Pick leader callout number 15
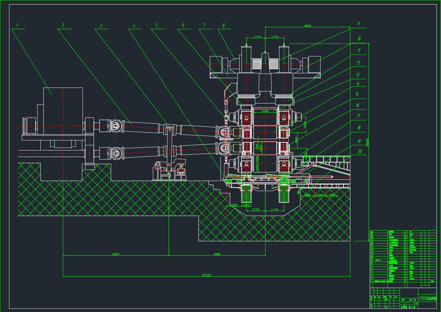The height and width of the screenshot is (312, 441). pos(357,94)
